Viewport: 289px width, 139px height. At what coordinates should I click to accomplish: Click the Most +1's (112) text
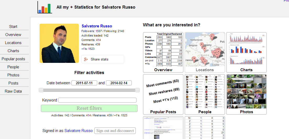[165, 100]
